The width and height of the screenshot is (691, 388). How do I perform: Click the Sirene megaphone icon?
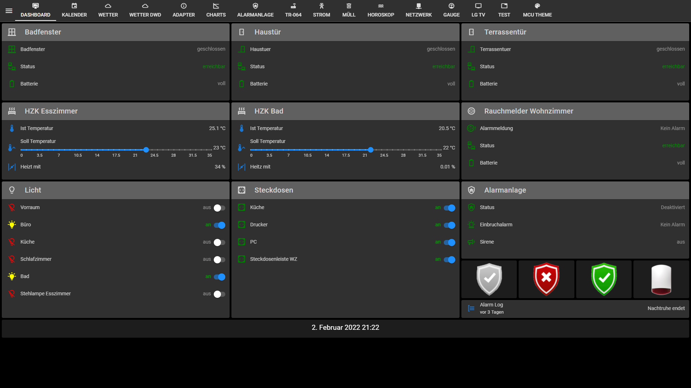(471, 242)
